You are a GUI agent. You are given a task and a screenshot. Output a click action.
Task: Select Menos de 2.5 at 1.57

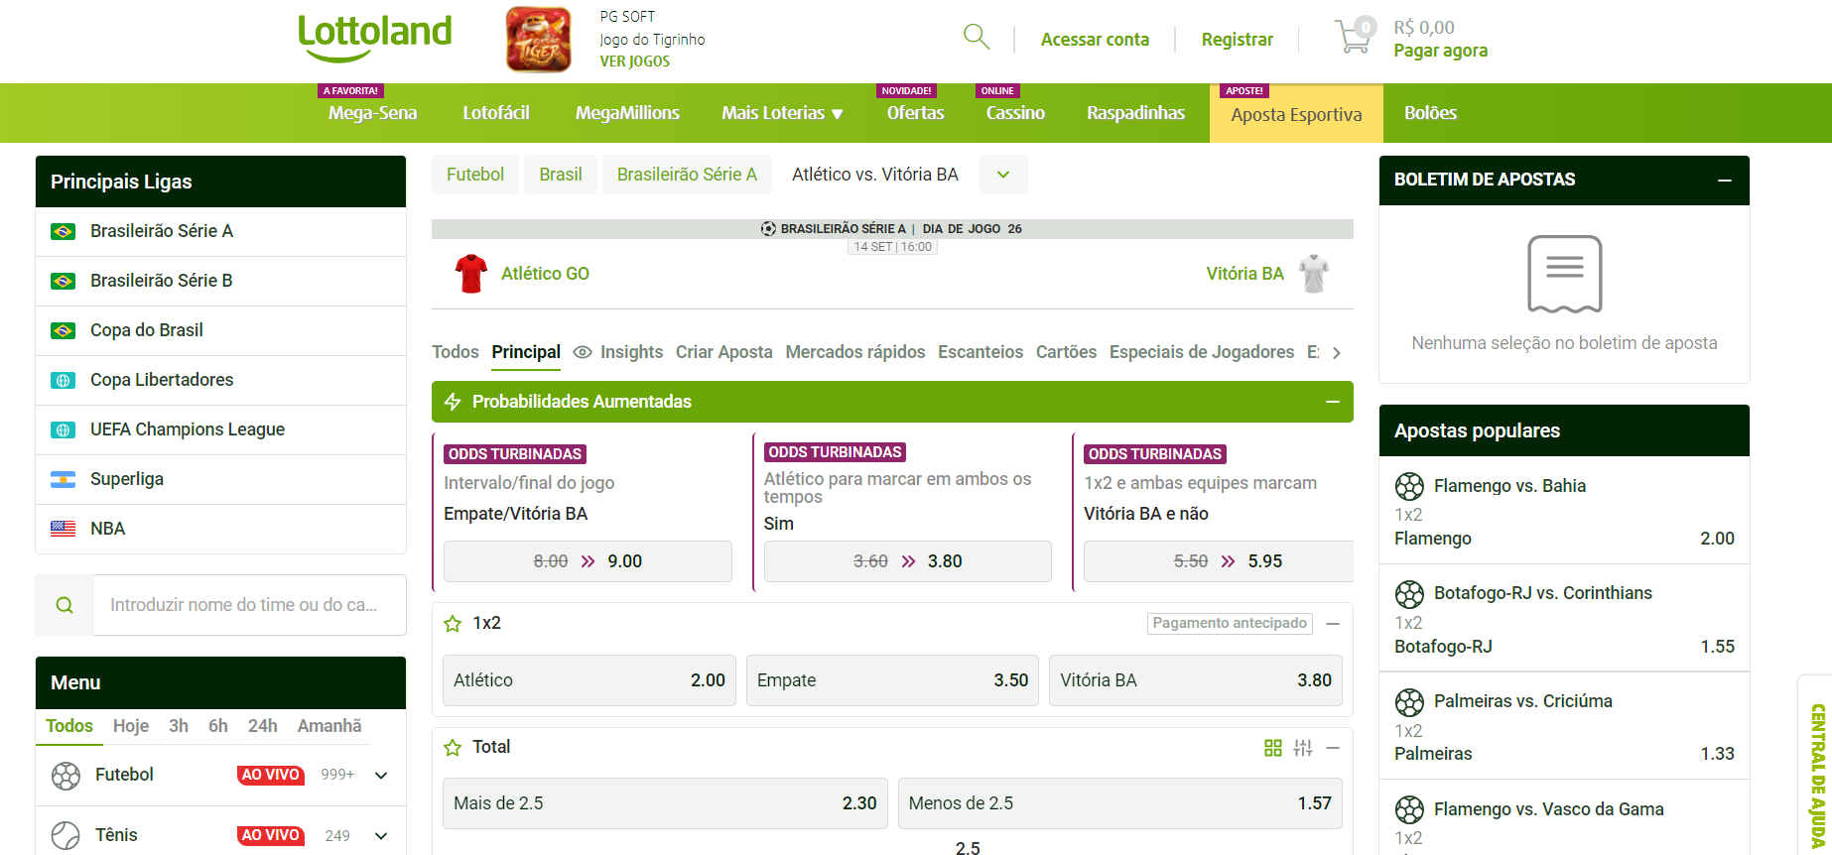[1120, 803]
